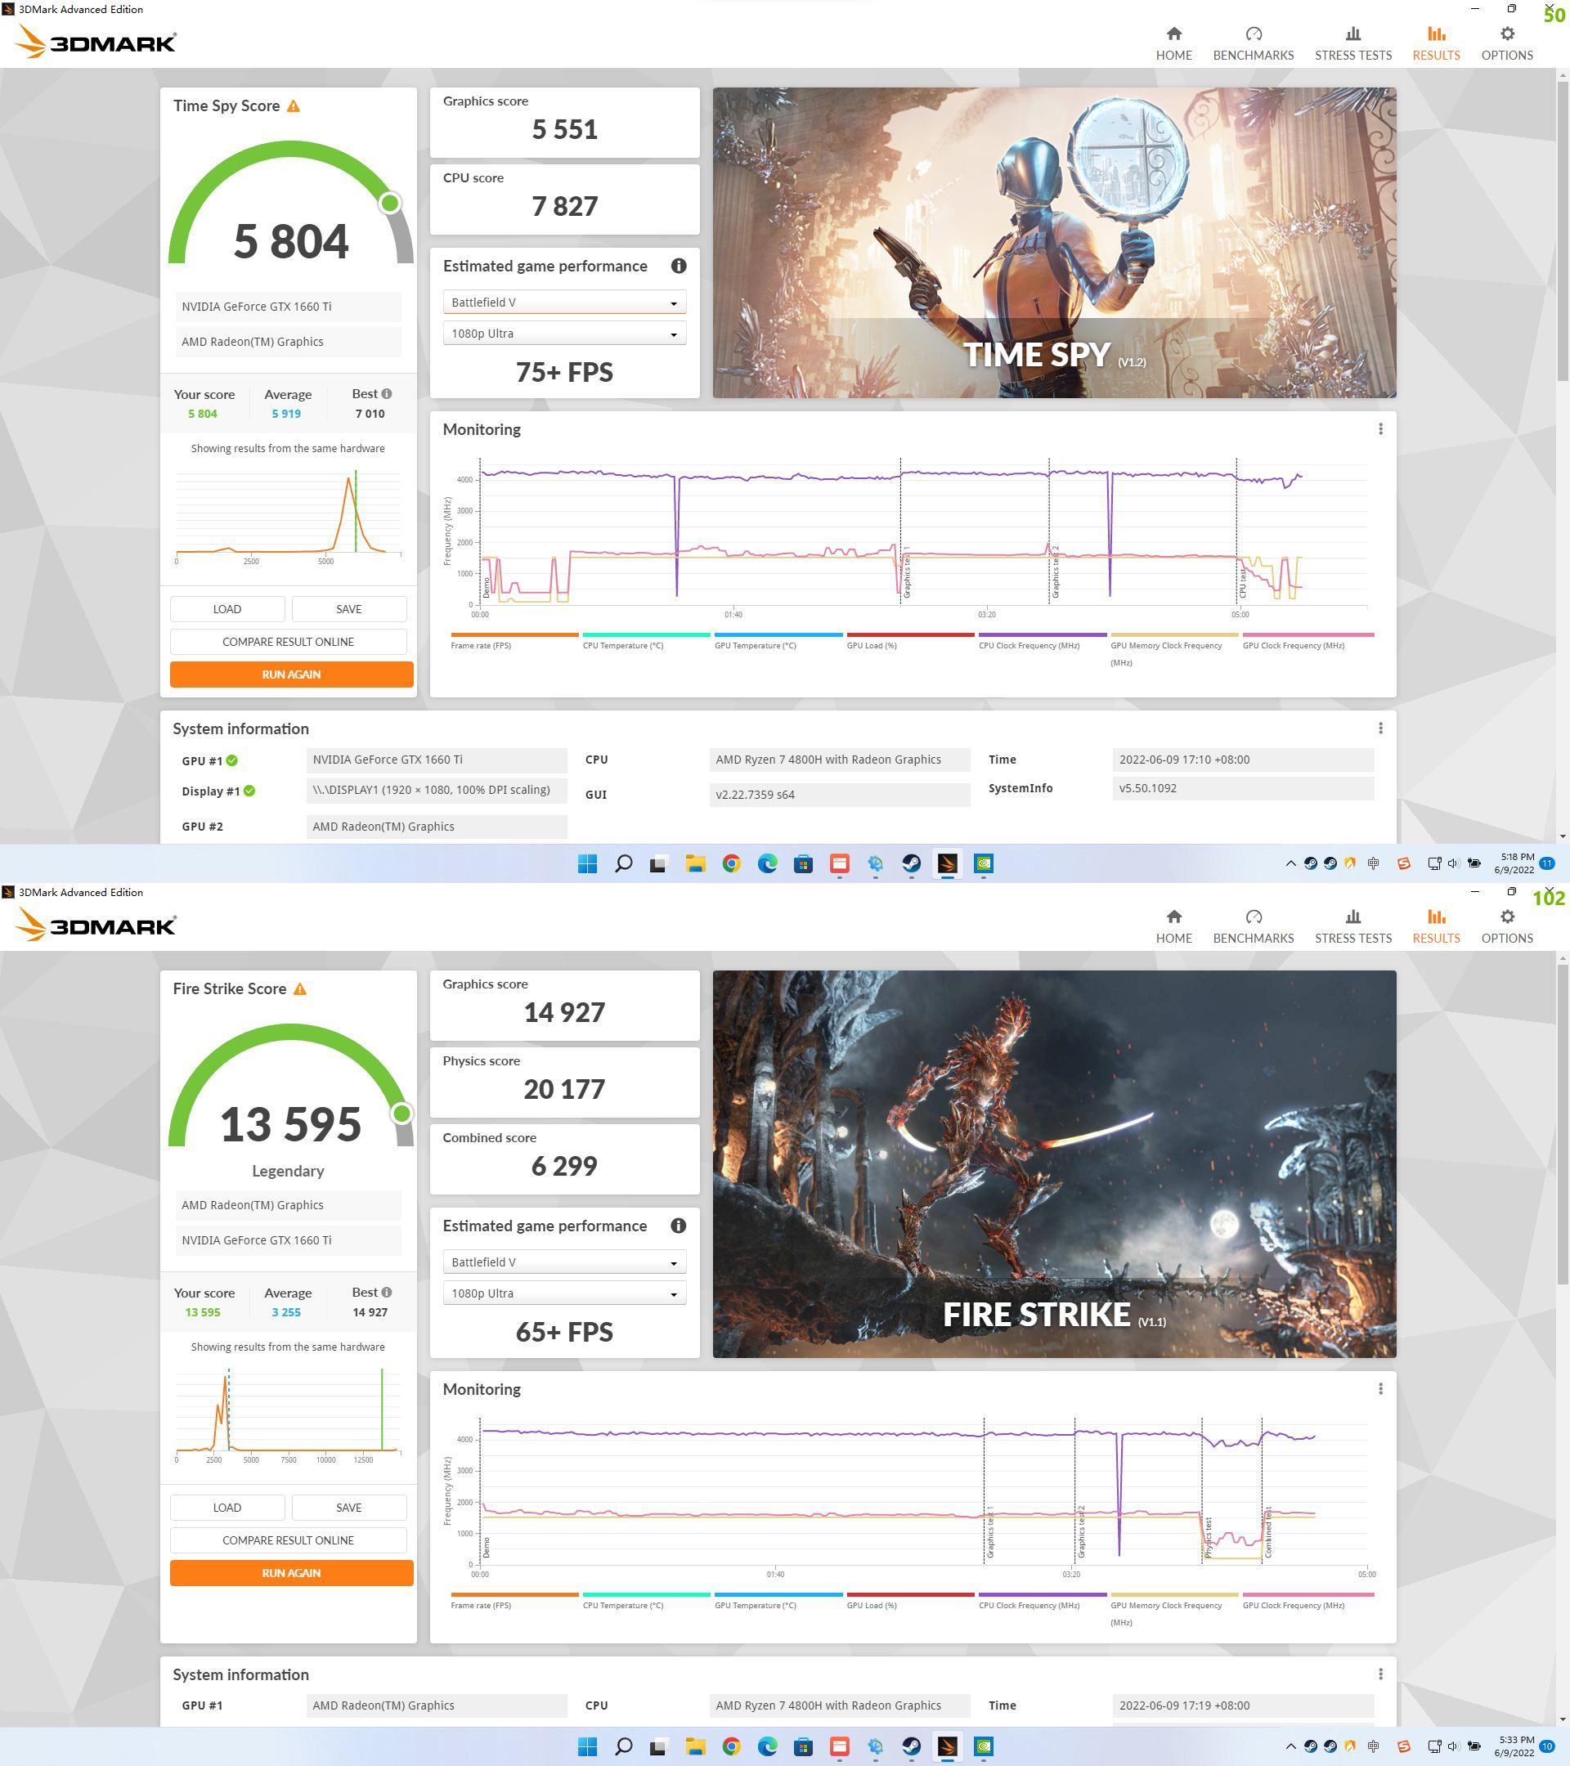Click the 3DMARK logo in the Time Spy window
Image resolution: width=1570 pixels, height=1766 pixels.
pyautogui.click(x=96, y=43)
